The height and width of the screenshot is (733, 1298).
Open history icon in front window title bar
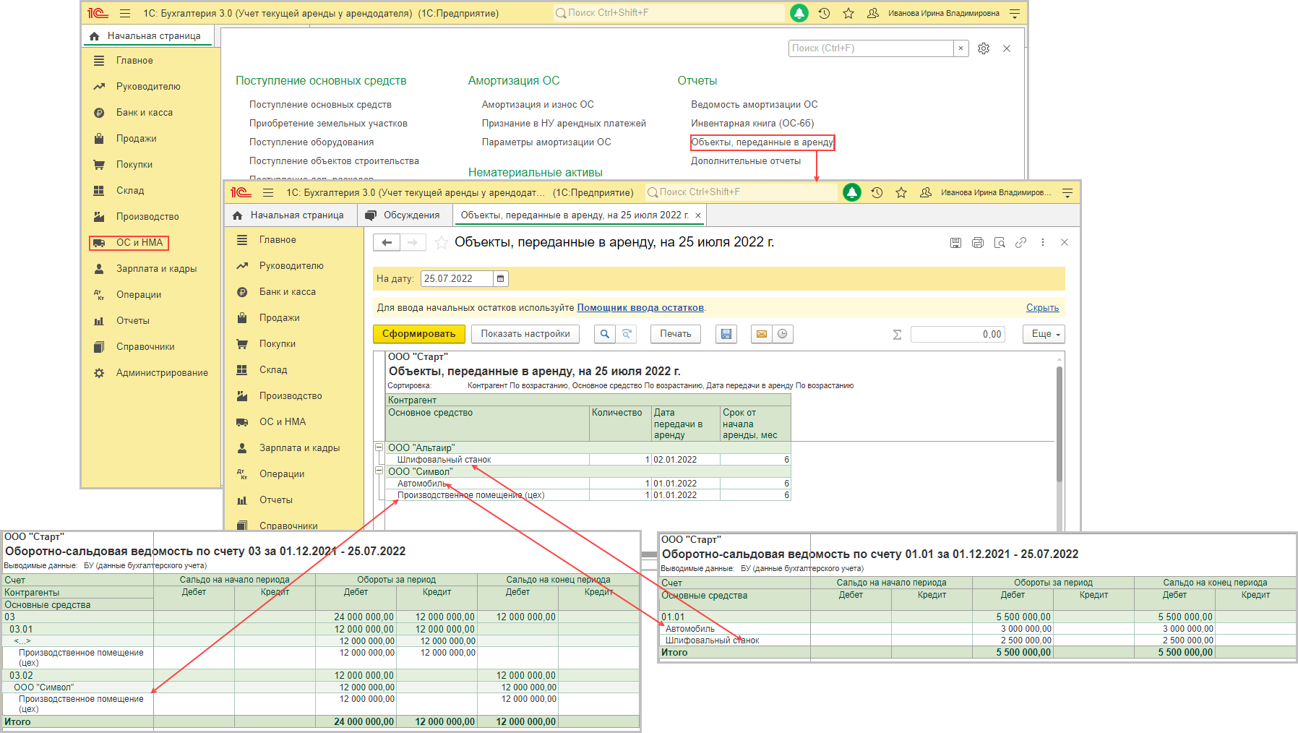(877, 192)
